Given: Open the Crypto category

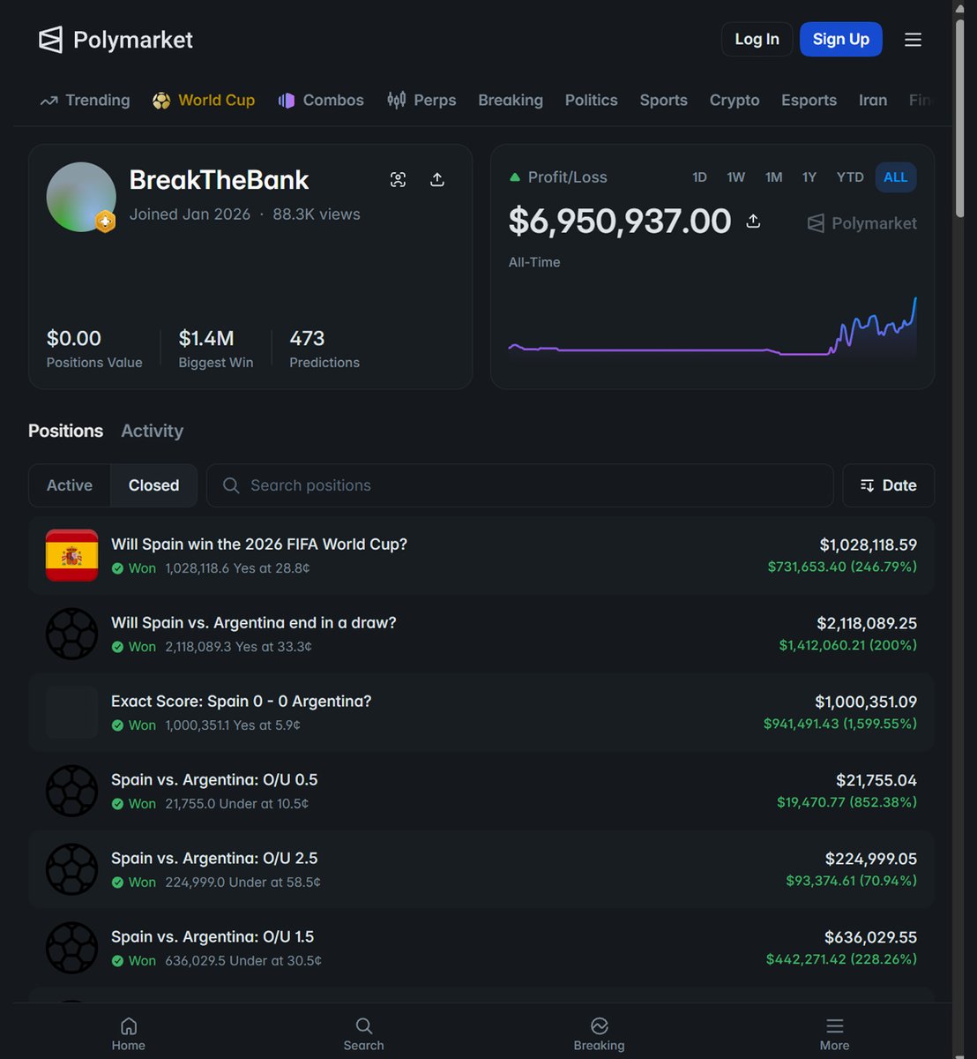Looking at the screenshot, I should (x=735, y=101).
